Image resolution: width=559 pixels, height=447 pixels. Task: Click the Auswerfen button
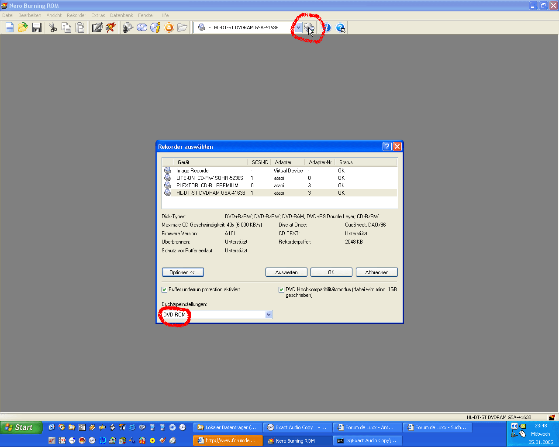click(286, 272)
